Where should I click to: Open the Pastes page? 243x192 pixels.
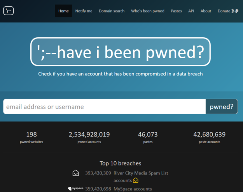(x=176, y=11)
